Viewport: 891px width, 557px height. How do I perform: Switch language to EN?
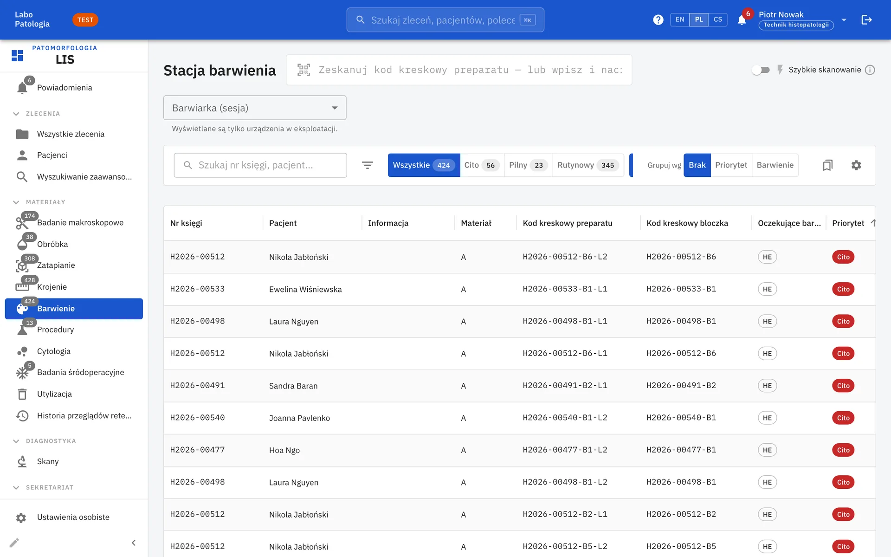pyautogui.click(x=679, y=19)
